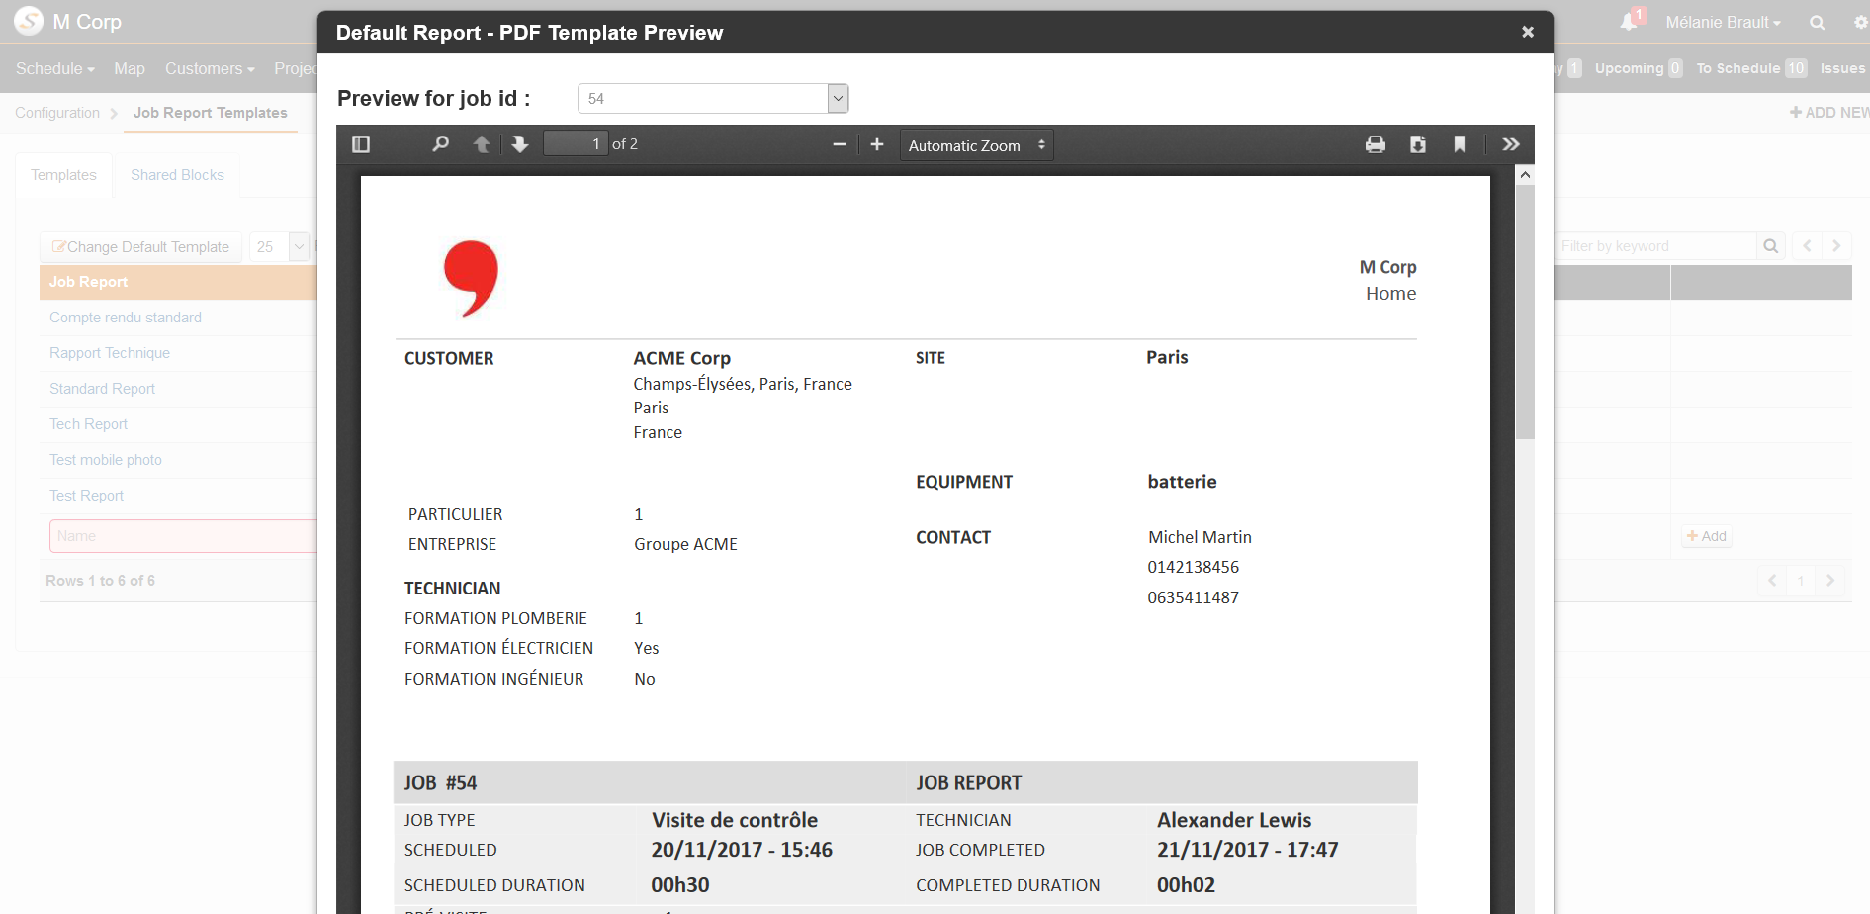This screenshot has width=1870, height=914.
Task: Expand the Customers menu
Action: coord(210,68)
